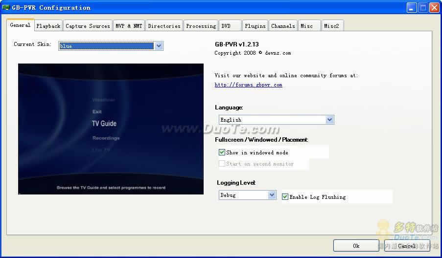Toggle Enable Log Flushing checkbox
This screenshot has width=442, height=258.
coord(285,196)
